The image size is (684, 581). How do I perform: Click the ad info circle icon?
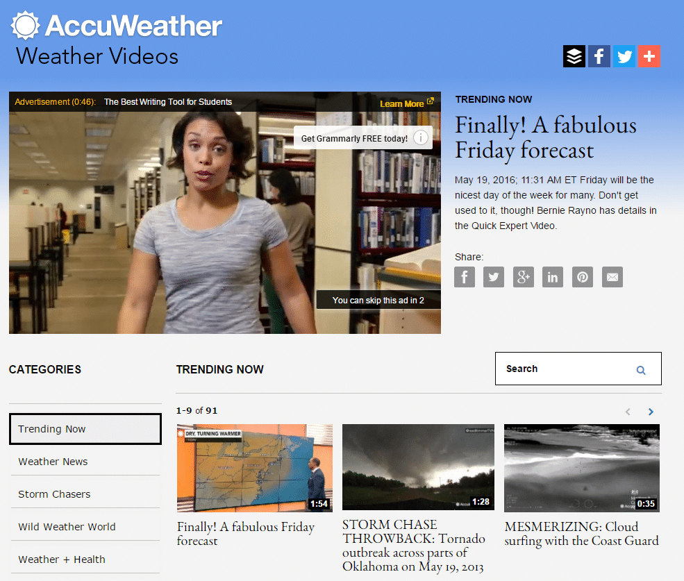coord(421,138)
